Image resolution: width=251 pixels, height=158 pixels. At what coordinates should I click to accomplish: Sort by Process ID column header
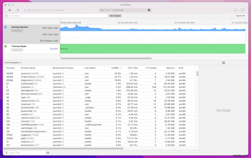pos(11,68)
